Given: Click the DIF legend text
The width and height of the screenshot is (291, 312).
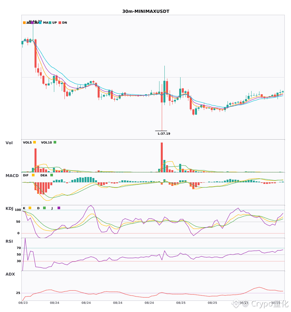Looking at the screenshot, I should coord(26,175).
